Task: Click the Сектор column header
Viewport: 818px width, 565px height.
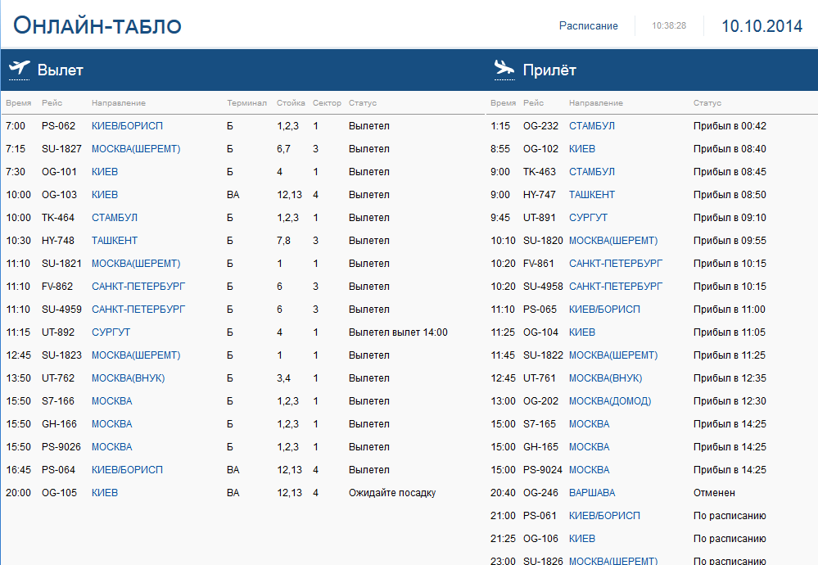Action: pyautogui.click(x=327, y=103)
